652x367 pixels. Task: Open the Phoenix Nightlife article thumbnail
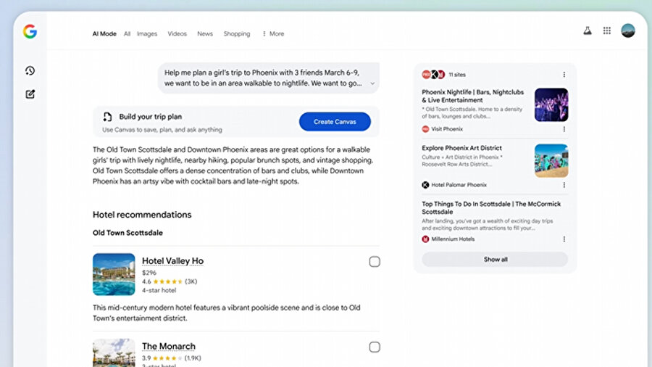pyautogui.click(x=551, y=104)
